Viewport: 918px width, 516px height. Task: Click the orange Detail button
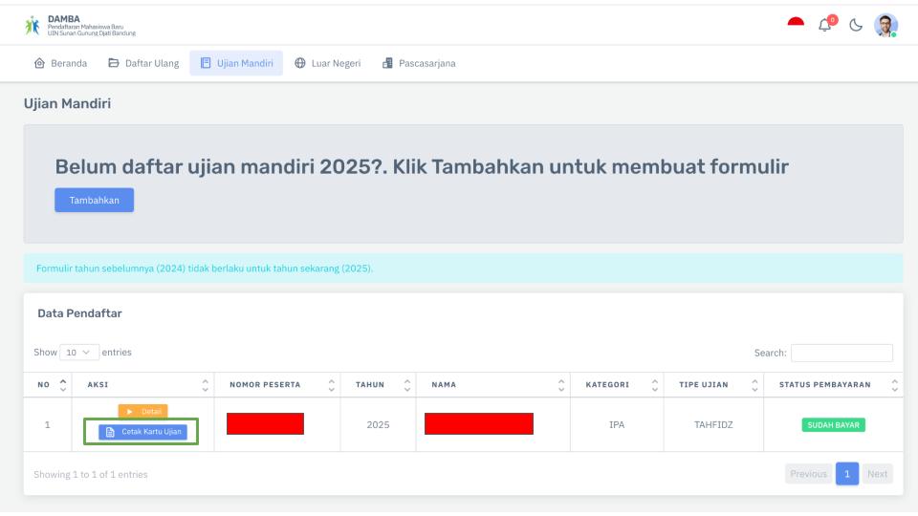142,411
